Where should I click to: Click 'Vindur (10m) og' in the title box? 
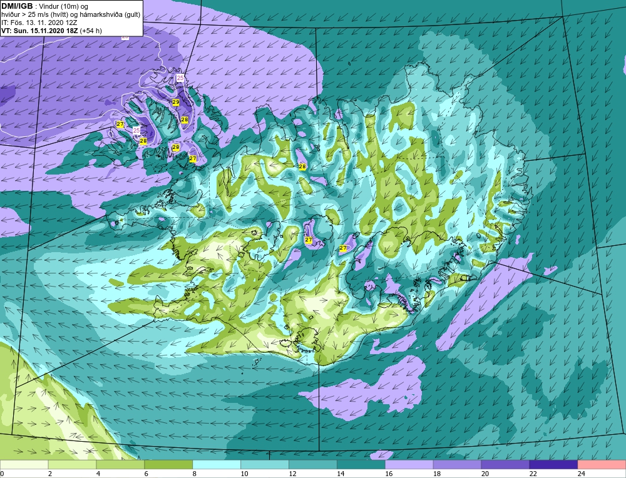64,6
